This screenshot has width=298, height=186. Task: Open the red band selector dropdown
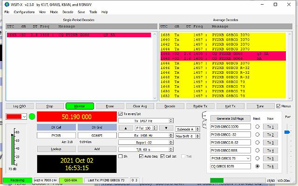16,117
